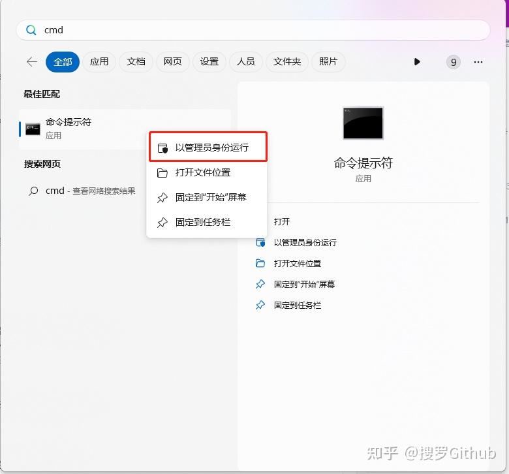Click large command prompt thumbnail in preview
This screenshot has height=474, width=509.
[363, 123]
